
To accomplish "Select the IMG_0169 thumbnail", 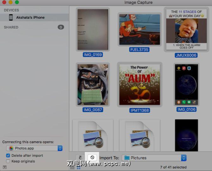I will point(93,29).
